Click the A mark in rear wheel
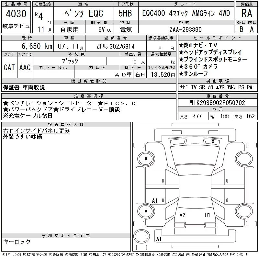Viewport: 259px width, 259px height. click(x=146, y=211)
